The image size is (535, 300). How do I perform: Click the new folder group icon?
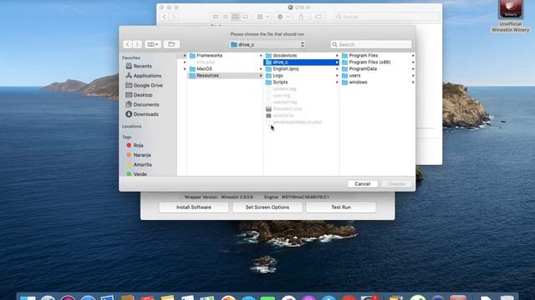171,44
